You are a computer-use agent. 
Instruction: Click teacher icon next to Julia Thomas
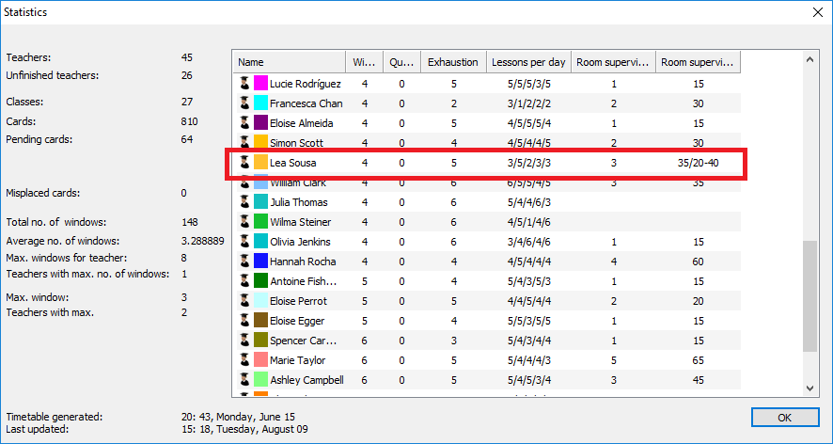tap(244, 202)
